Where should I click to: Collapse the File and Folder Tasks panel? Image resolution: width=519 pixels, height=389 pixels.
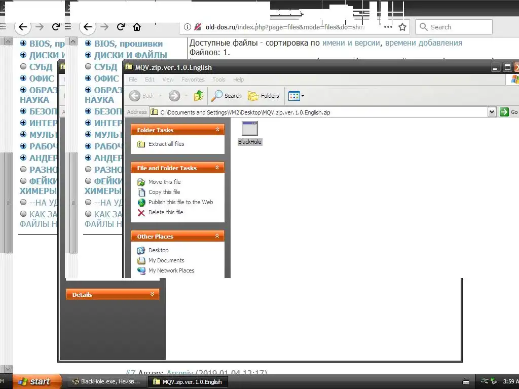[x=217, y=168]
